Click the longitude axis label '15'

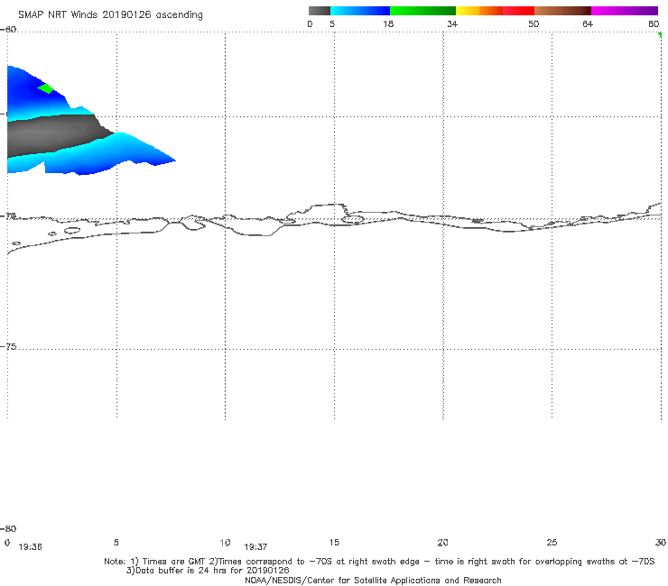click(x=334, y=542)
